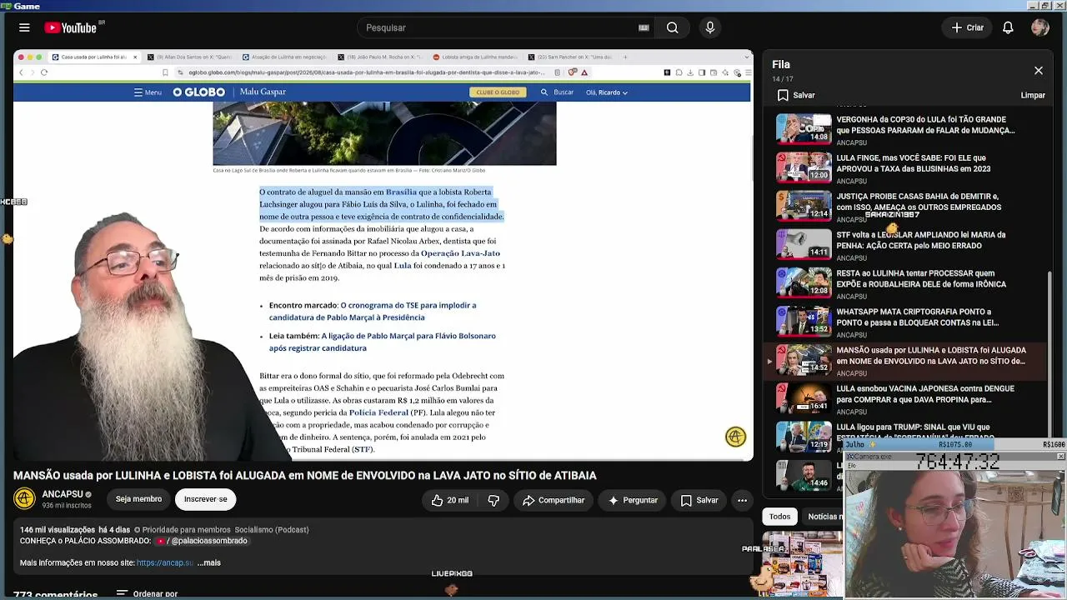The image size is (1067, 600).
Task: Open queue title 'LULA ligou para TRUMP'
Action: pyautogui.click(x=916, y=432)
